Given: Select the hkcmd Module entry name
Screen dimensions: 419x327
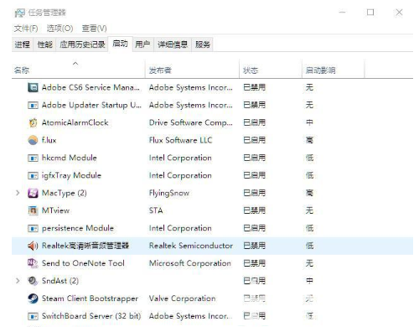Looking at the screenshot, I should click(70, 158).
